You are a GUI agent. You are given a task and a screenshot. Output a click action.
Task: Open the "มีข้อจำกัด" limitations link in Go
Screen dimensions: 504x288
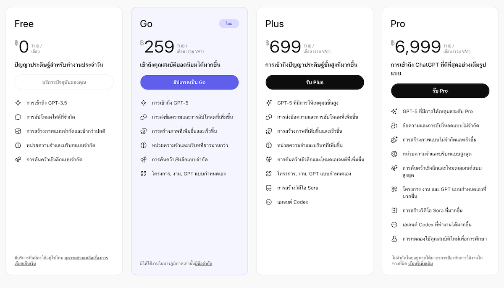pos(203,264)
